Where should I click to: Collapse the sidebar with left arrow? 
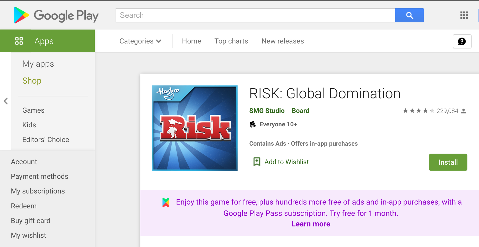click(x=6, y=101)
